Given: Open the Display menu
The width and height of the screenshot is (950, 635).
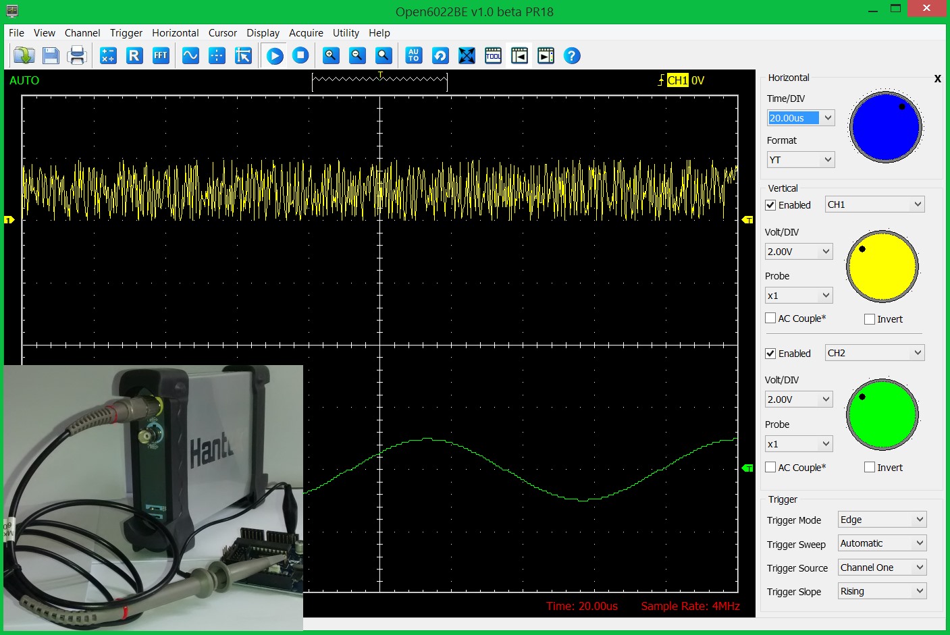Looking at the screenshot, I should click(263, 32).
